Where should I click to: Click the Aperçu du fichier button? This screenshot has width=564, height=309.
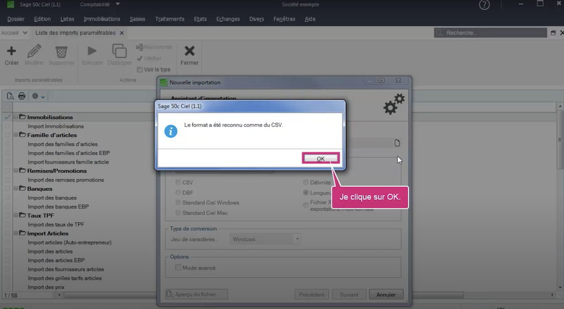click(x=197, y=294)
